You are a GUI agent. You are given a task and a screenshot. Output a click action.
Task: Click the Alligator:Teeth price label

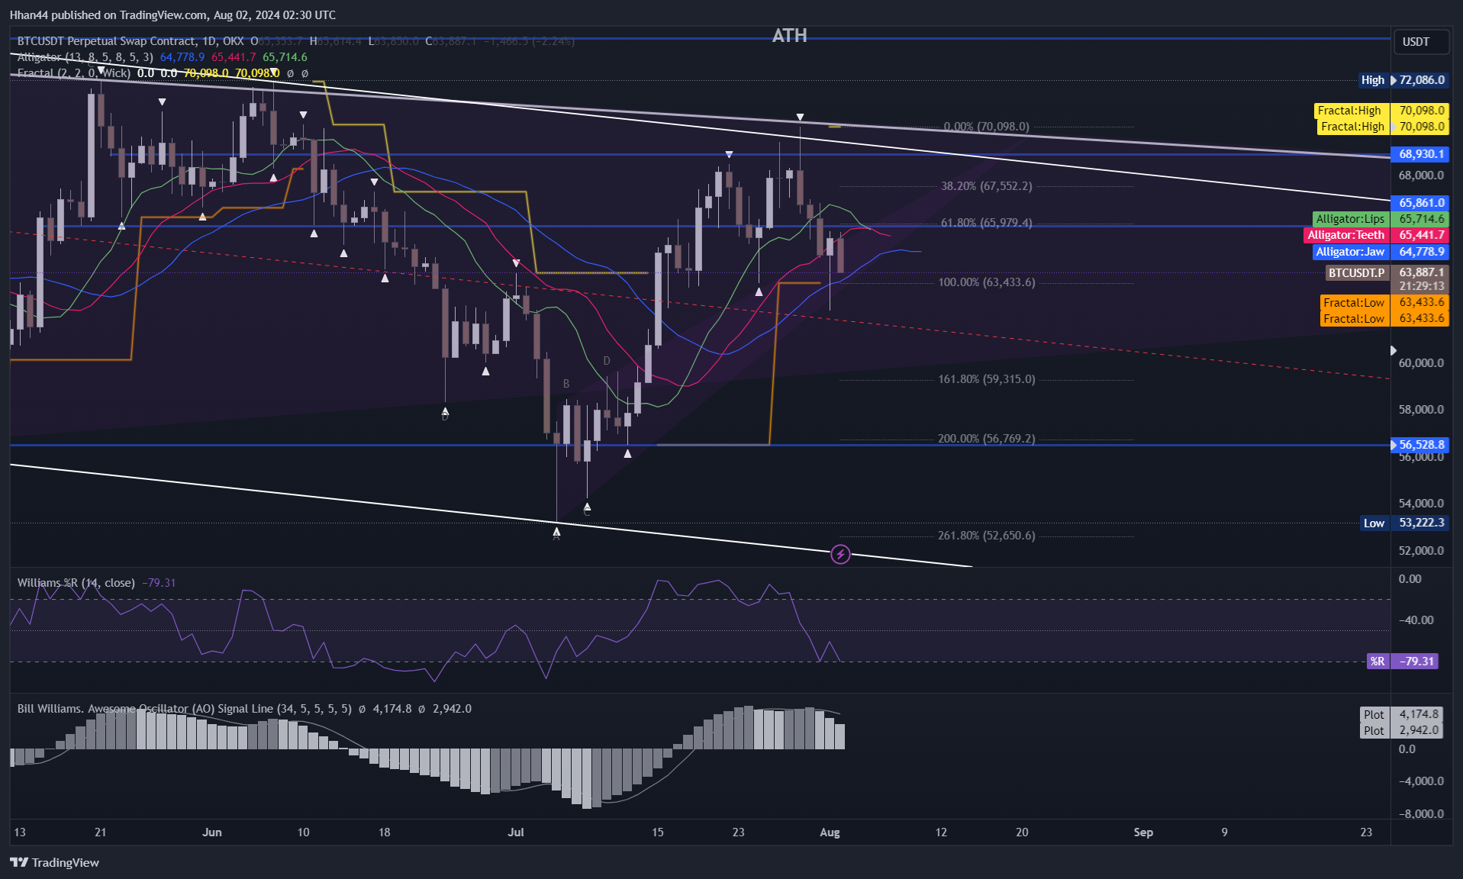coord(1378,235)
